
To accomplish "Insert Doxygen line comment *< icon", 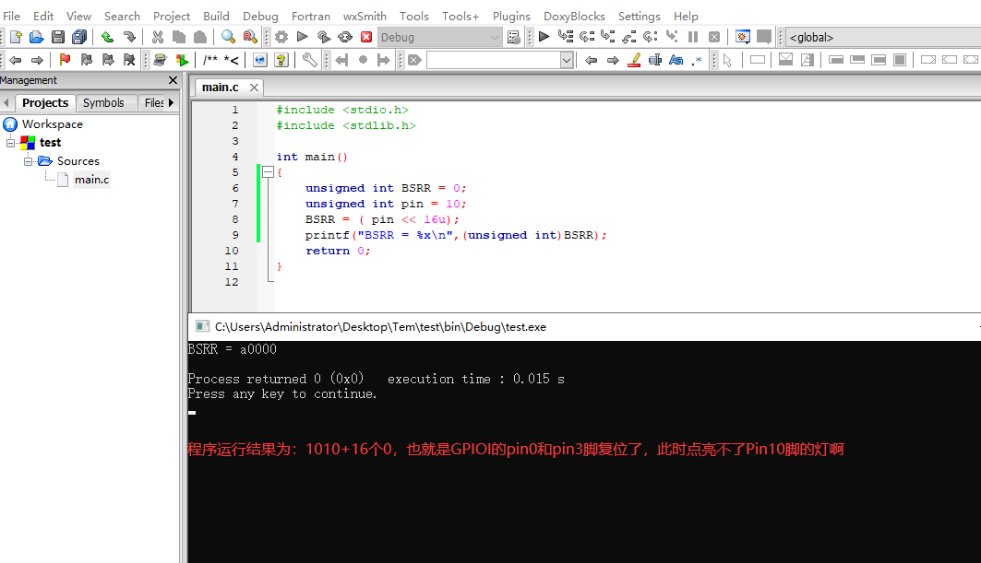I will tap(232, 60).
